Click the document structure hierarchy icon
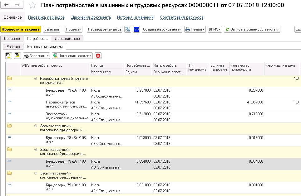This screenshot has height=196, width=301. click(x=127, y=29)
